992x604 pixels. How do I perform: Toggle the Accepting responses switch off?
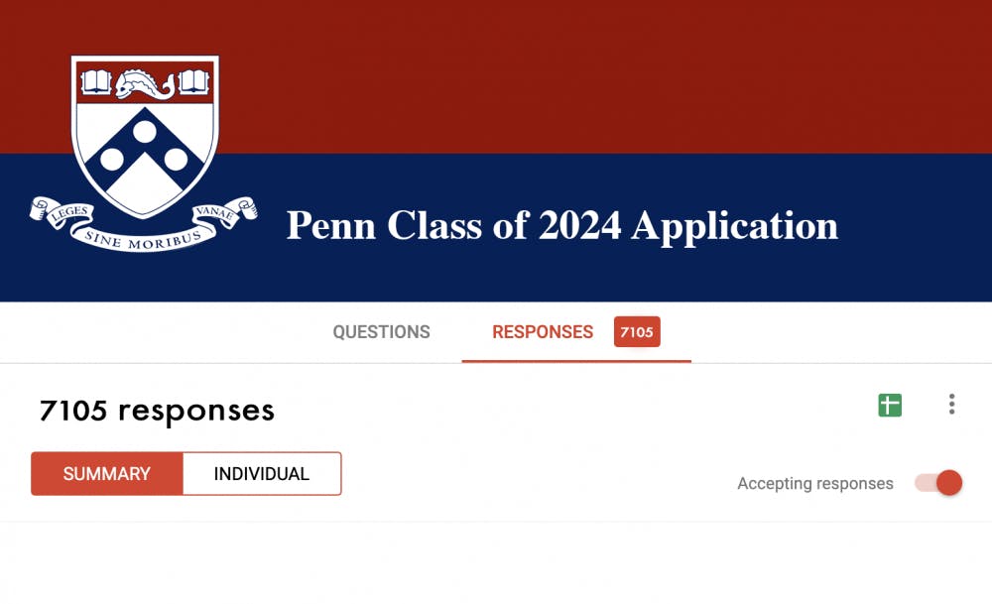click(938, 483)
